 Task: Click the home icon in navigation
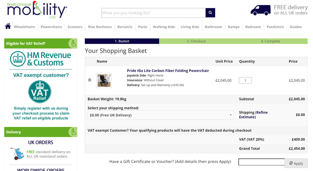point(8,26)
